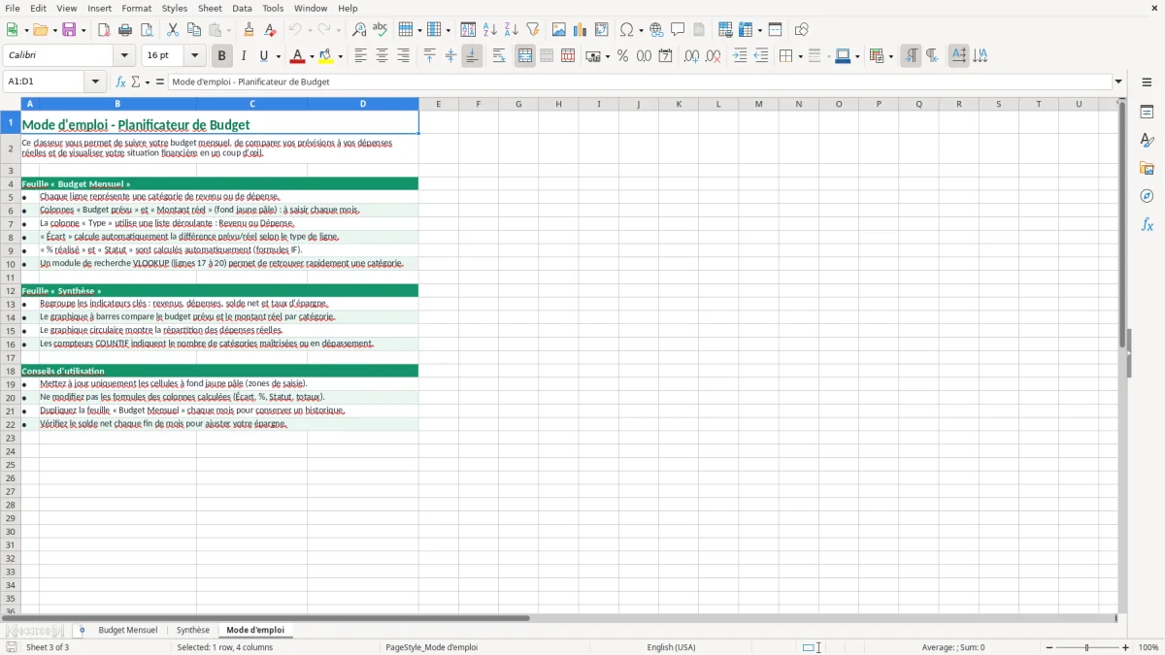Clear direct formatting
Screen dimensions: 1165x655
[x=271, y=30]
